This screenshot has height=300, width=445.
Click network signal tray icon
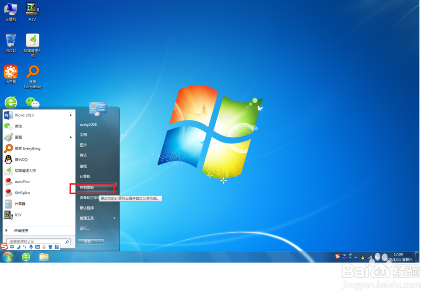(370, 257)
